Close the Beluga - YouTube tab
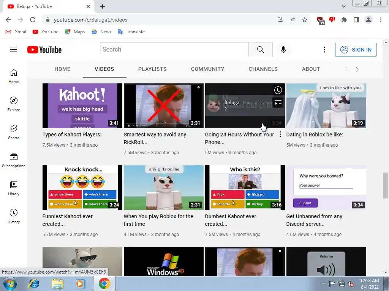 (x=88, y=6)
